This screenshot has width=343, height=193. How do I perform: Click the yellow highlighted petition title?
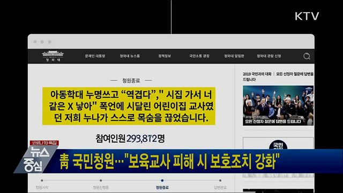(x=129, y=106)
